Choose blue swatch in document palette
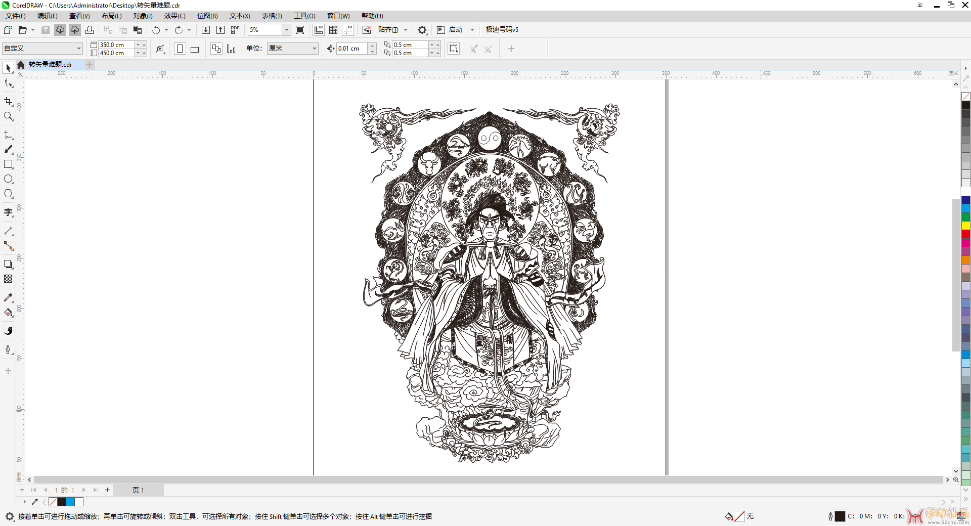The image size is (971, 526). tap(70, 502)
